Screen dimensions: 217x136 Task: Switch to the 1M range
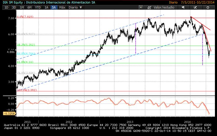click(22, 7)
